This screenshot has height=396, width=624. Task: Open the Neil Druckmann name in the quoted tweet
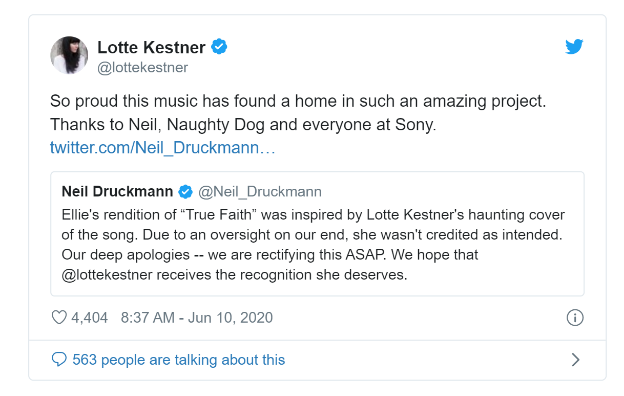coord(117,192)
